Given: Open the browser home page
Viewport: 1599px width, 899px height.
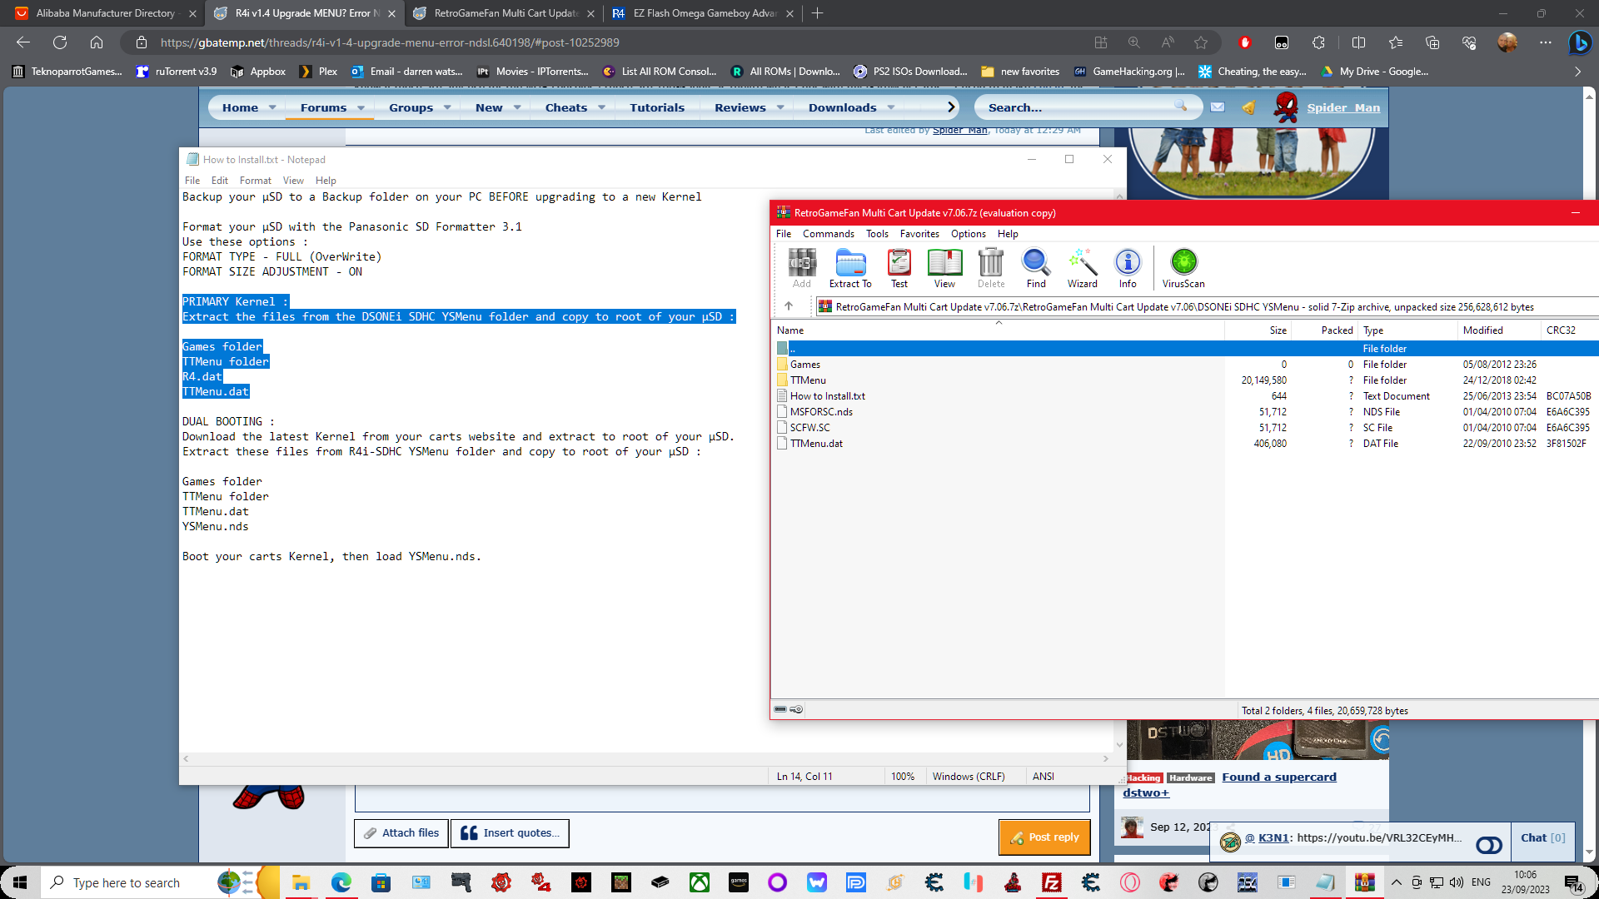Looking at the screenshot, I should (97, 42).
